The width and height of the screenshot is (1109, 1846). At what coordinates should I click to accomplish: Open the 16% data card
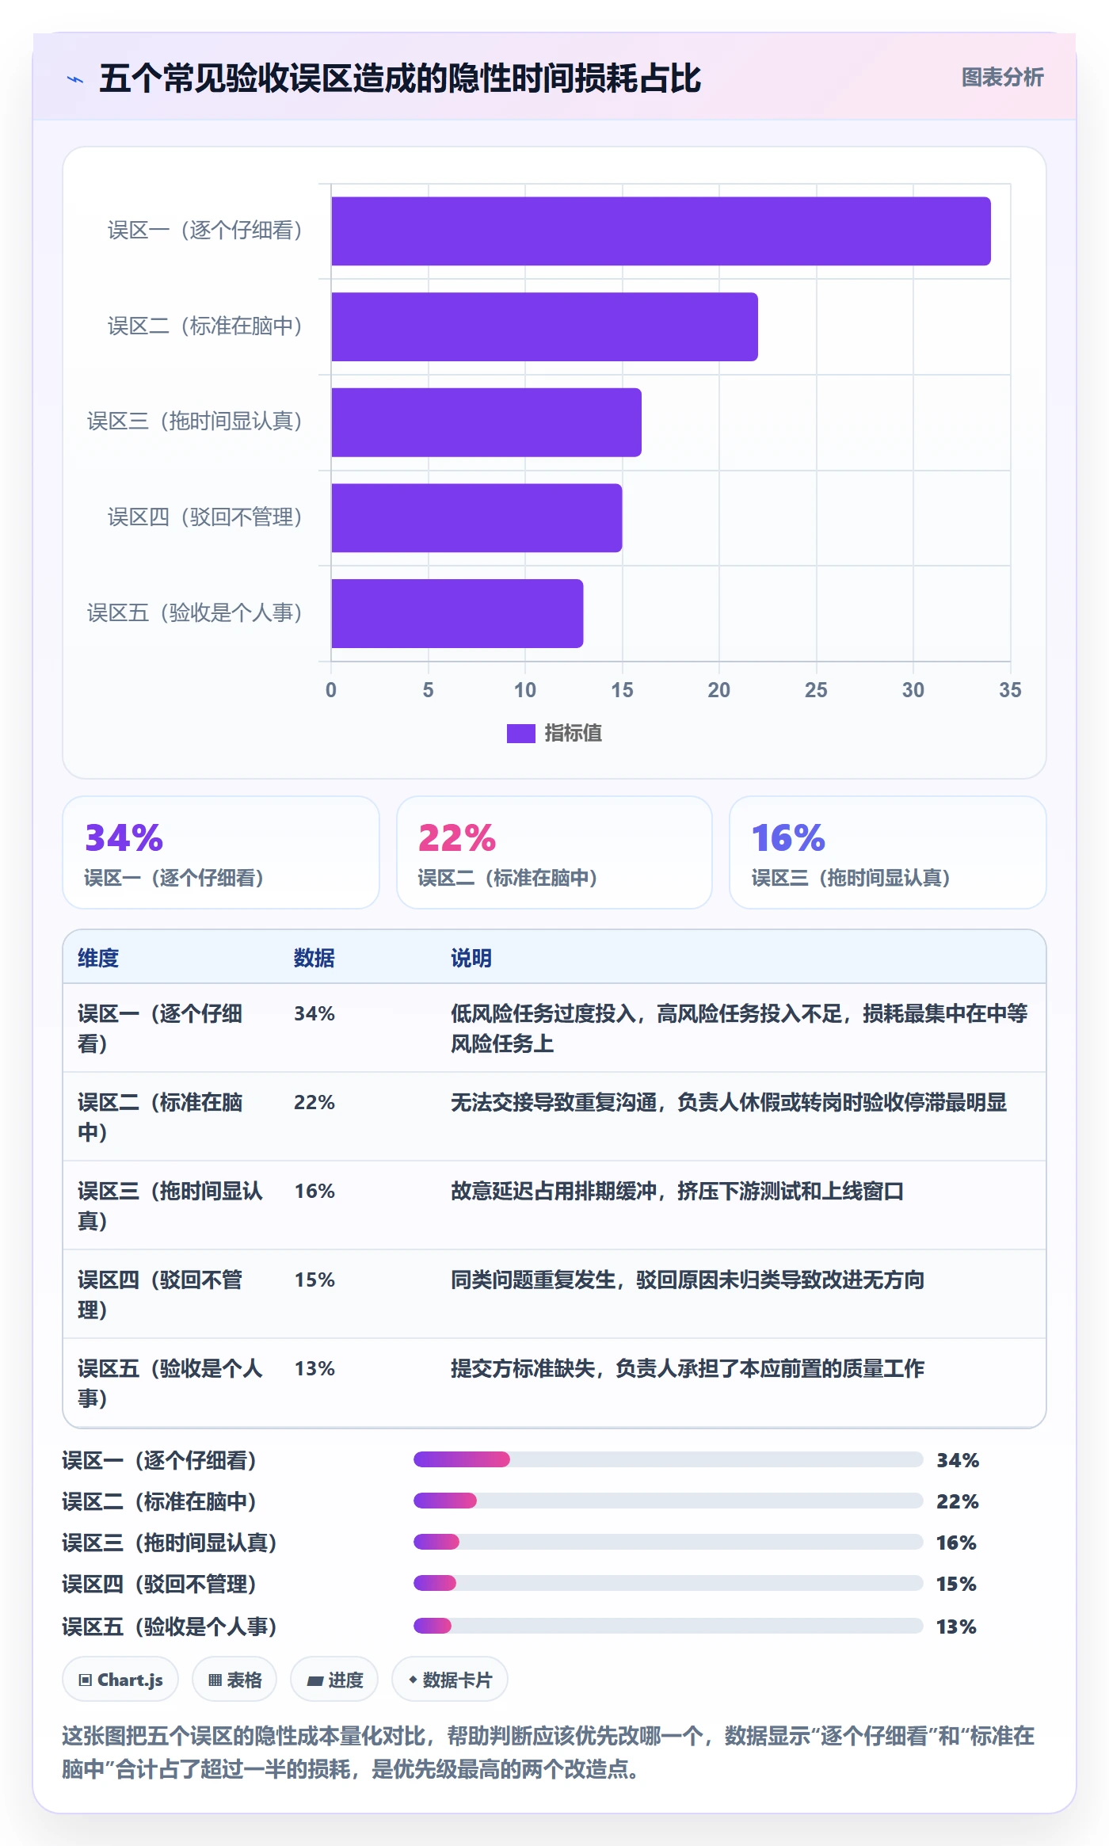tap(888, 852)
